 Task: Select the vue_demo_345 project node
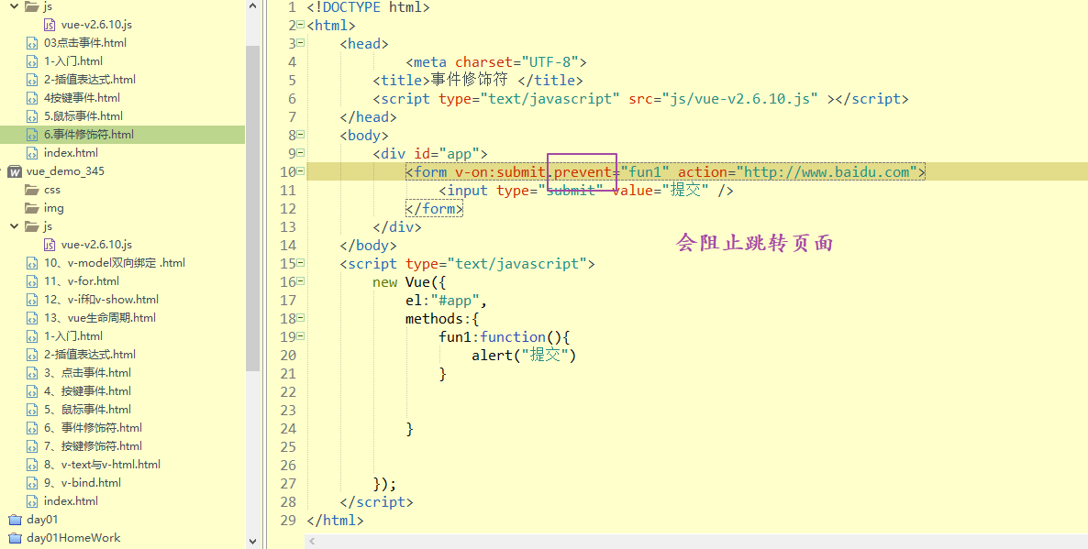tap(65, 171)
